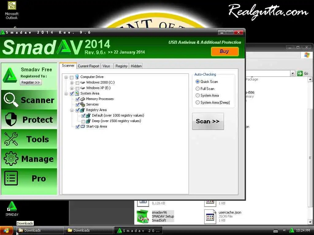The width and height of the screenshot is (314, 235).
Task: Click scrollbar up arrow in Downloads window
Action: 310,80
